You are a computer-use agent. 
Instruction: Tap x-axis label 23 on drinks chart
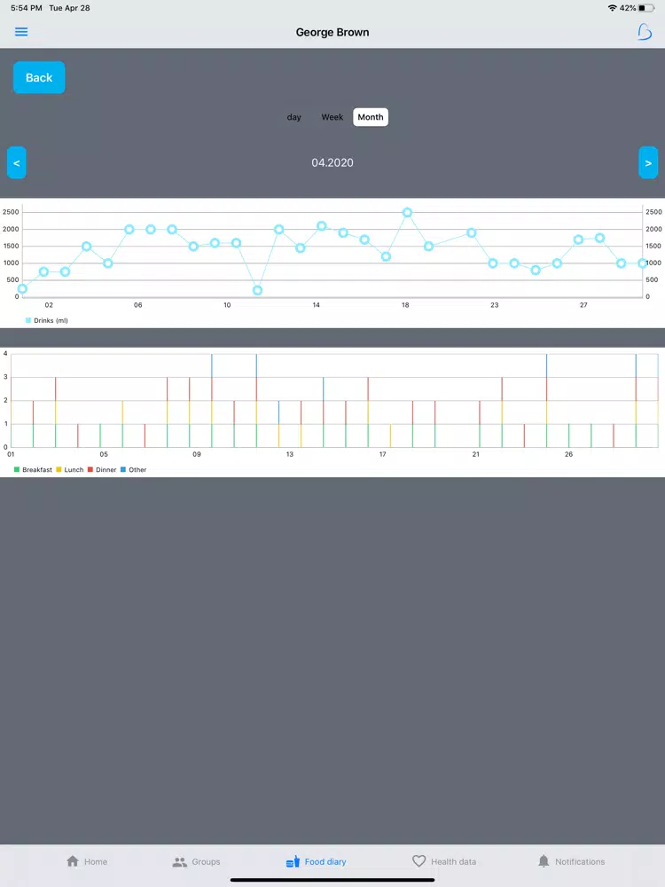click(494, 305)
